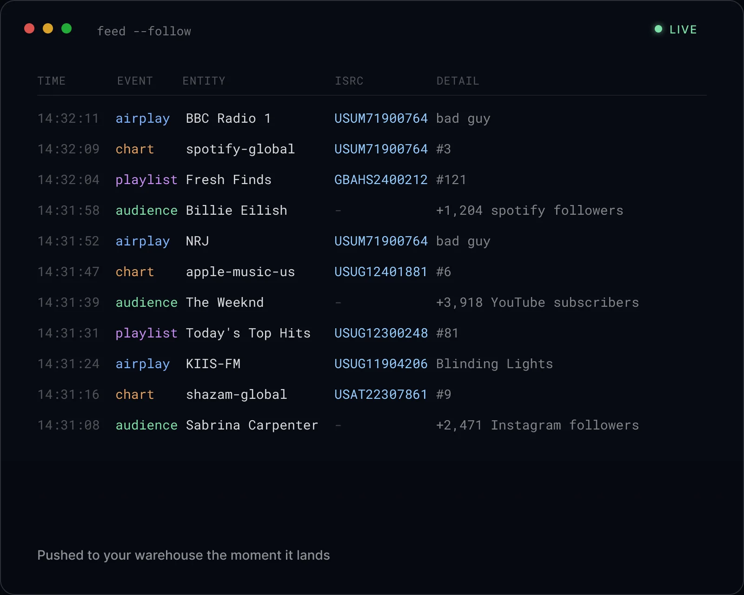This screenshot has width=744, height=595.
Task: Open ISRC GBAHS2400212
Action: 381,180
